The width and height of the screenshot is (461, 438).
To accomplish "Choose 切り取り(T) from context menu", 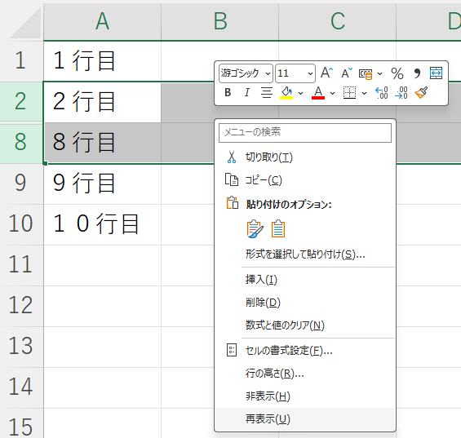I will (x=305, y=157).
